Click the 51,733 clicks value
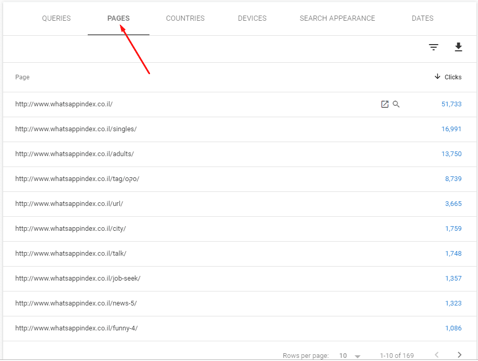 click(452, 104)
